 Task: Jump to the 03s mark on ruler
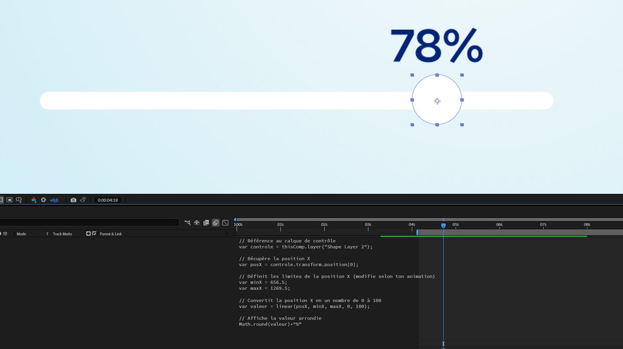(x=368, y=226)
